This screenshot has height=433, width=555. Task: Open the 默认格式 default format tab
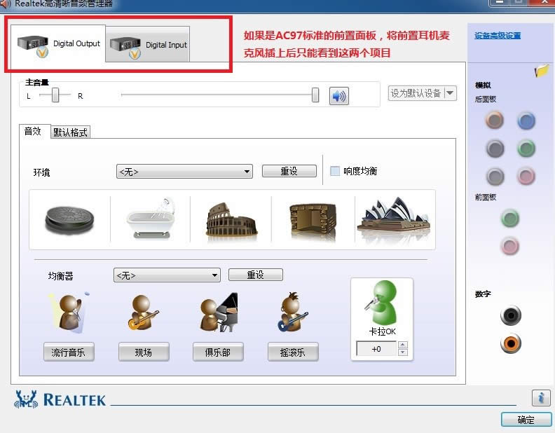point(71,132)
